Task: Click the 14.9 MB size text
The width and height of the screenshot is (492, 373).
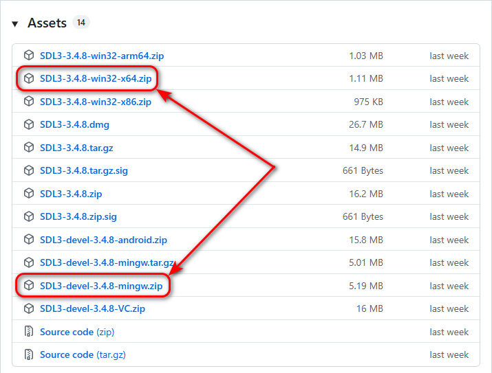Action: pyautogui.click(x=366, y=148)
